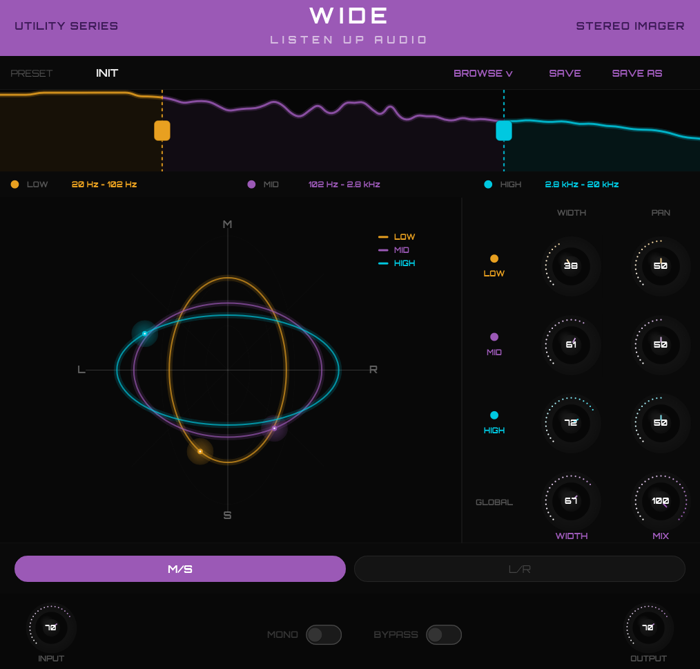Click the HIGH entry in vectorscope legend
700x669 pixels.
pos(396,263)
